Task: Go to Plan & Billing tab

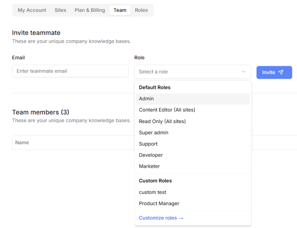Action: click(x=90, y=10)
